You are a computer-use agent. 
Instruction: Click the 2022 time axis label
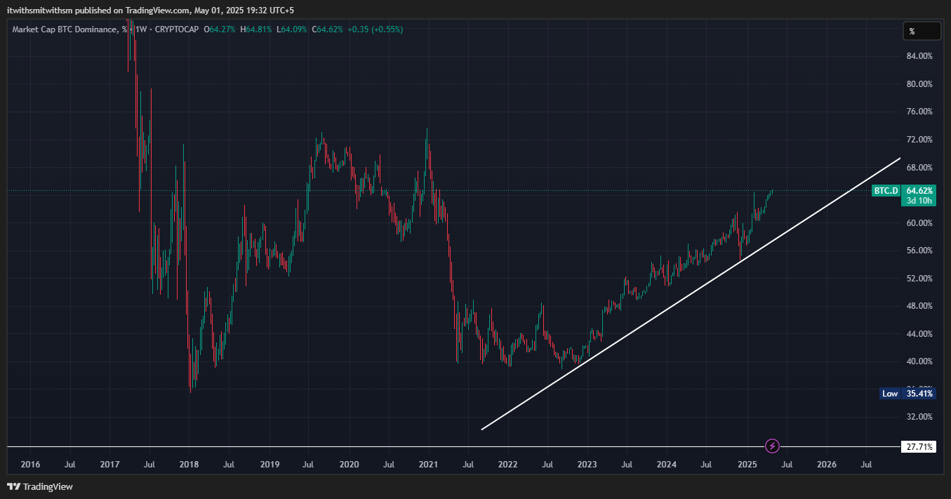pyautogui.click(x=507, y=465)
